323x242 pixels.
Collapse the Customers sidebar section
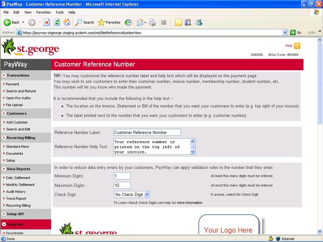coord(26,113)
